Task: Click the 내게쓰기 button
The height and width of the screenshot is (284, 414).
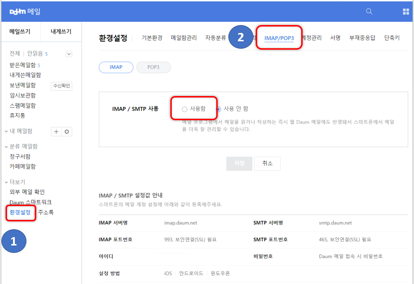Action: click(x=61, y=32)
